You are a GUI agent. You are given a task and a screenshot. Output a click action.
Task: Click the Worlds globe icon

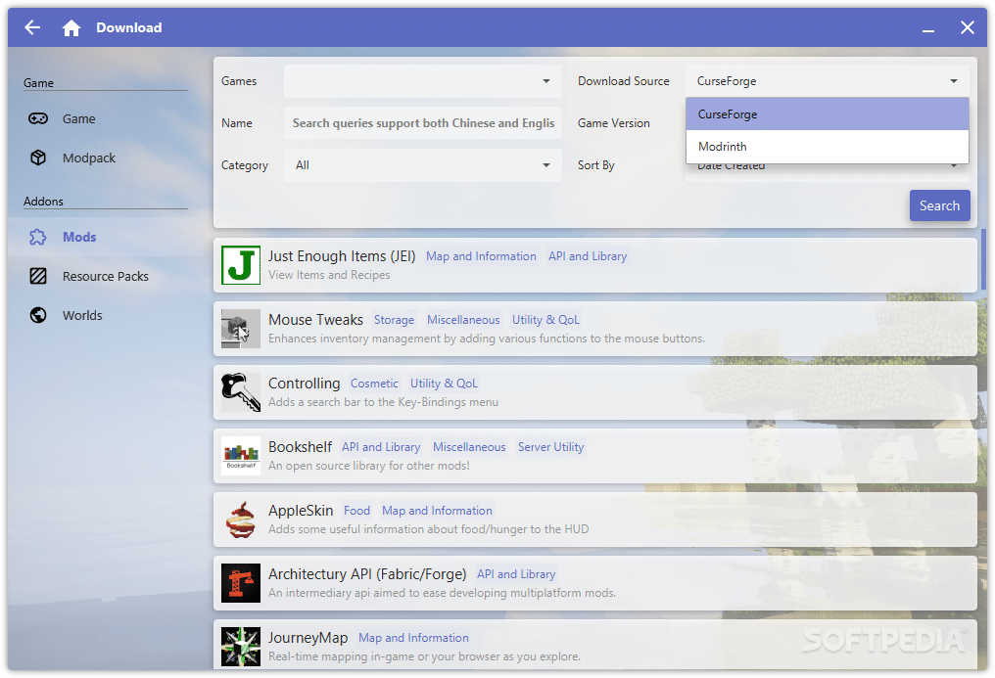click(38, 315)
